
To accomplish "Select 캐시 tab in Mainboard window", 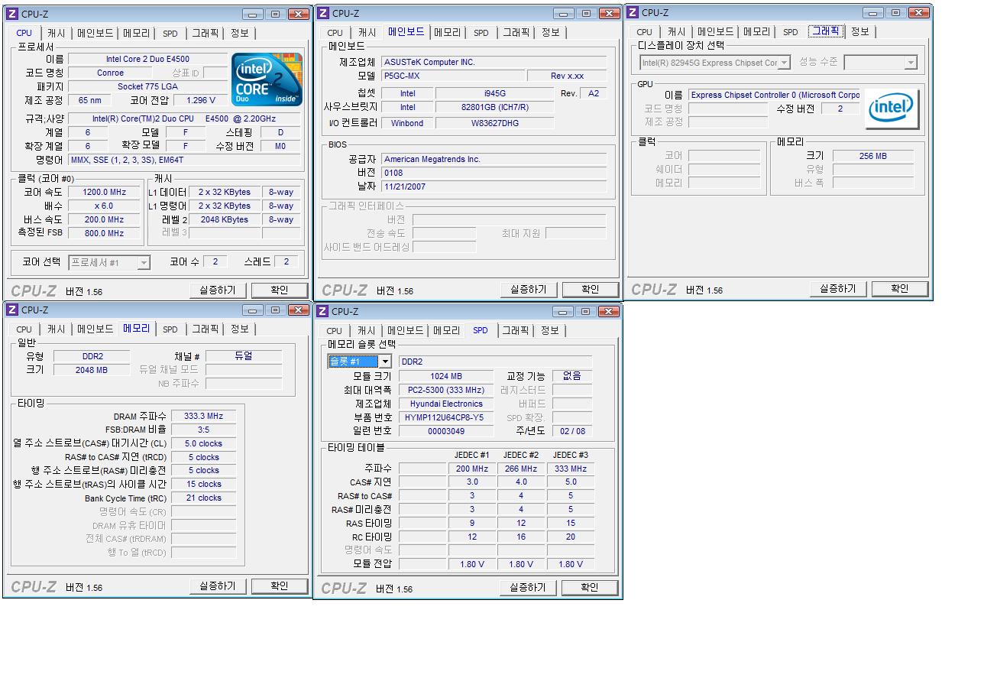I will (x=367, y=33).
